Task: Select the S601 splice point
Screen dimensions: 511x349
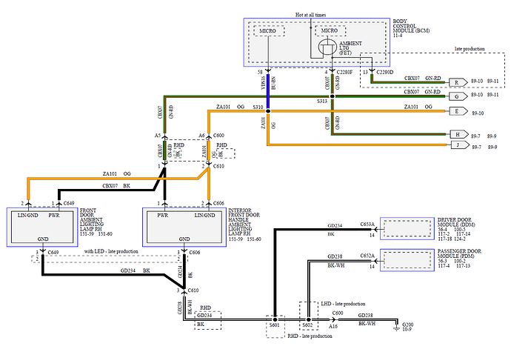Action: (x=275, y=320)
